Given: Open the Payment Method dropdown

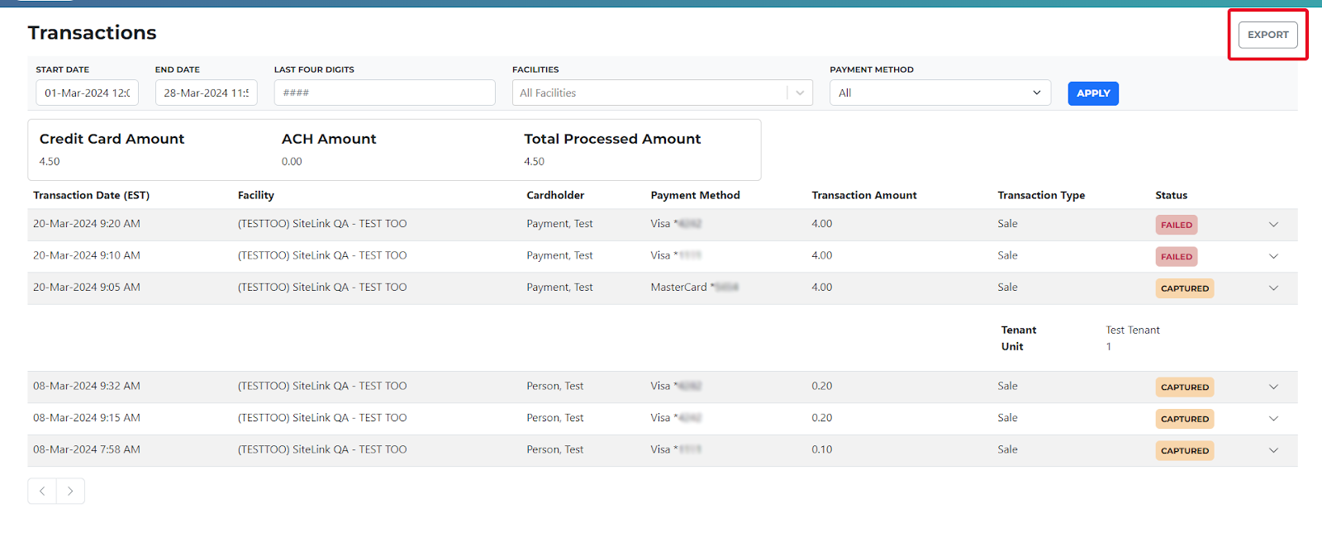Looking at the screenshot, I should (940, 93).
